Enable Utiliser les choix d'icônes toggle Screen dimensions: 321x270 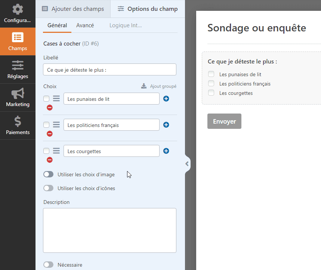pyautogui.click(x=48, y=188)
